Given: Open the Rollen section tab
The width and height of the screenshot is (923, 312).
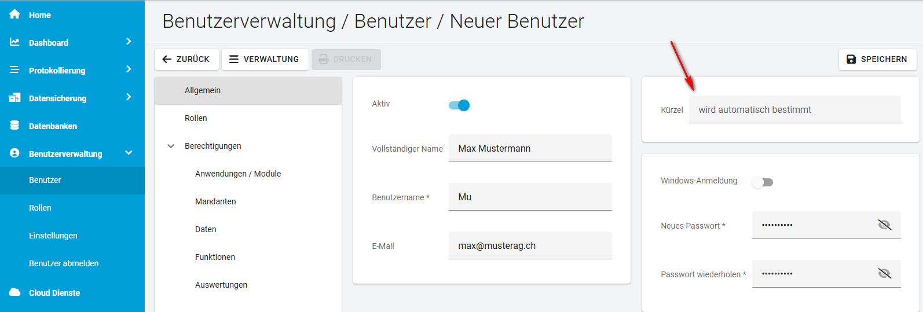Looking at the screenshot, I should [196, 118].
